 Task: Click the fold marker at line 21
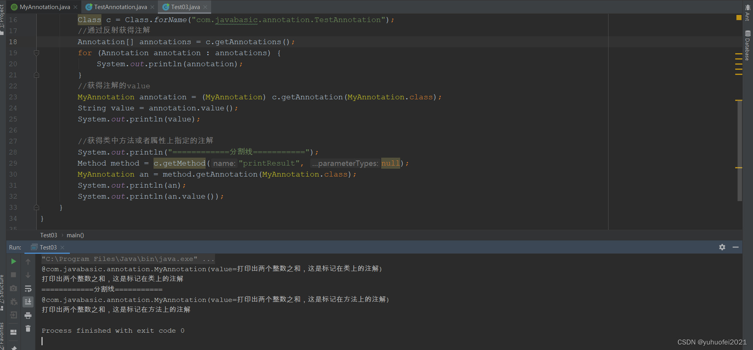(36, 75)
